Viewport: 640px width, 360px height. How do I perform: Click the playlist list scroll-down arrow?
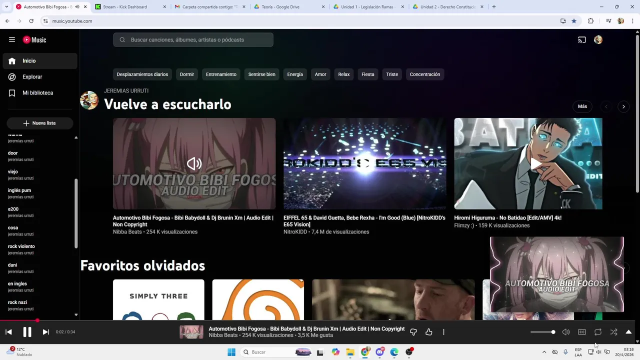(76, 315)
